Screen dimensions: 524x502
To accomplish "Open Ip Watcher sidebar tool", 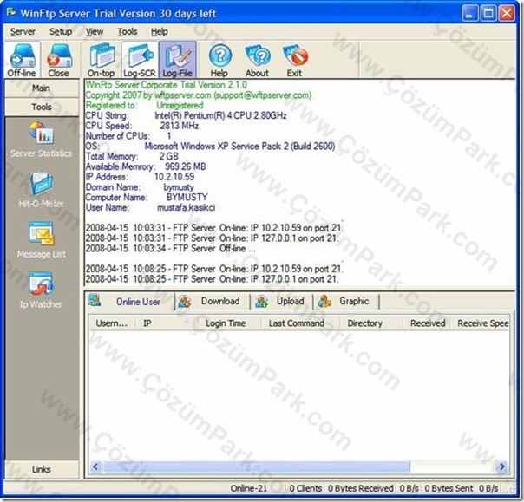I will 41,290.
